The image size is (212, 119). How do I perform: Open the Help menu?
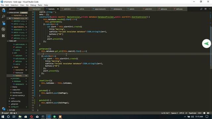(46, 5)
